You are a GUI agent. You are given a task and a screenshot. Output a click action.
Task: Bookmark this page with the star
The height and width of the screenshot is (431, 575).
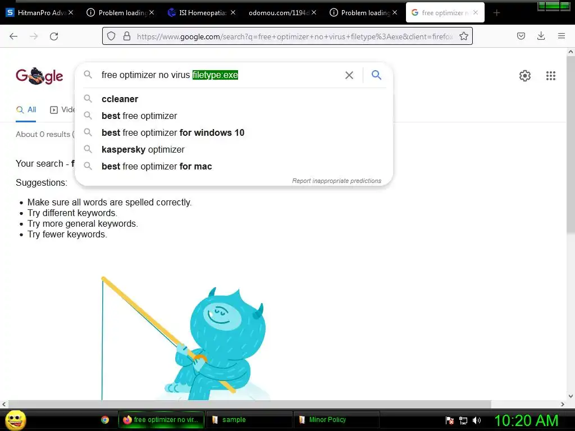click(463, 36)
